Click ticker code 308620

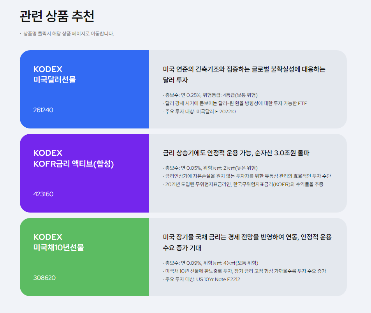[44, 278]
